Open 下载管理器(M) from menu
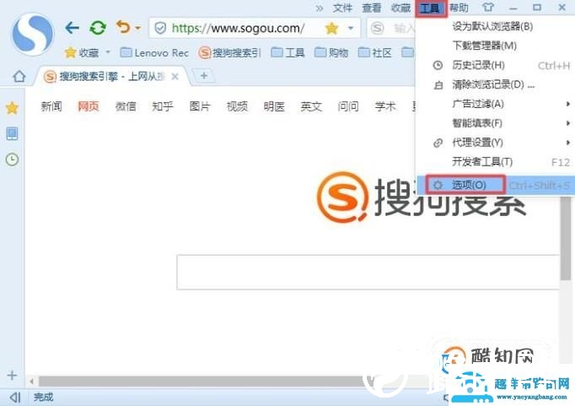The image size is (575, 406). 484,46
